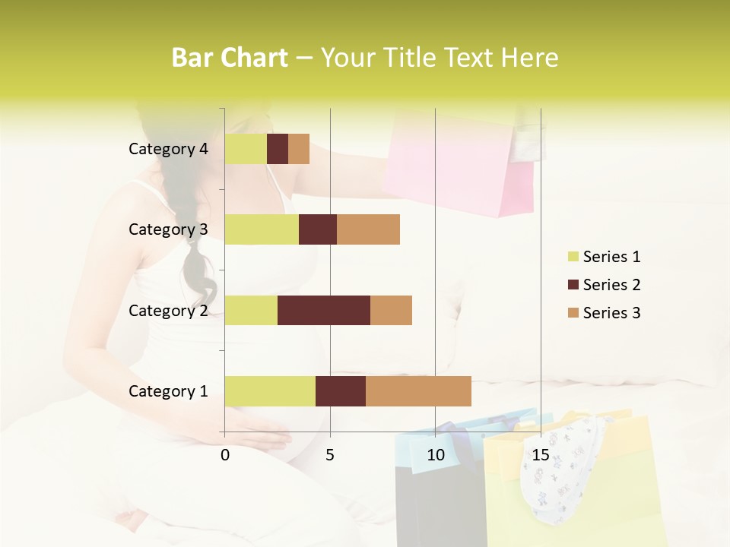The image size is (730, 547).
Task: Click the Series 2 legend color swatch
Action: 573,285
